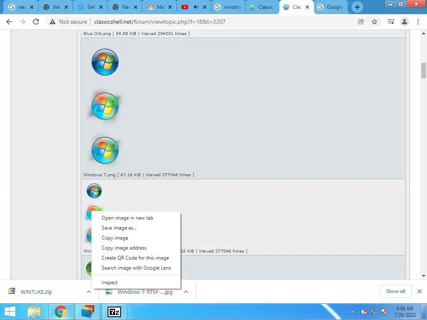
Task: Click the top Blue Orb image
Action: point(105,62)
